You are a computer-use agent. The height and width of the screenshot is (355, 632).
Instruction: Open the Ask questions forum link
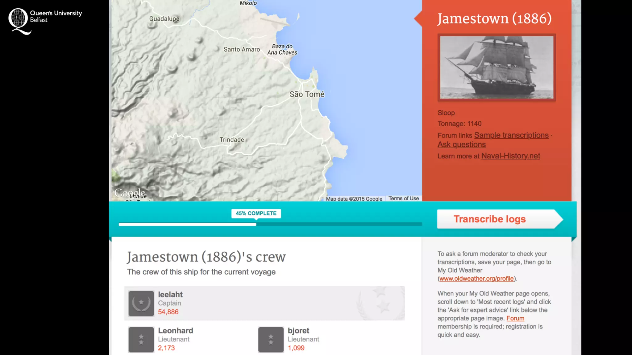(x=461, y=145)
